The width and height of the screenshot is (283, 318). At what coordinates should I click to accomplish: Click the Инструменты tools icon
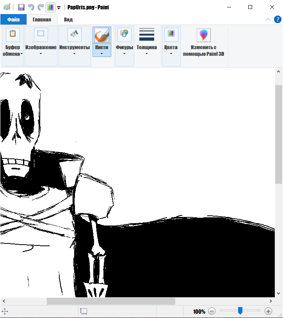pos(75,34)
